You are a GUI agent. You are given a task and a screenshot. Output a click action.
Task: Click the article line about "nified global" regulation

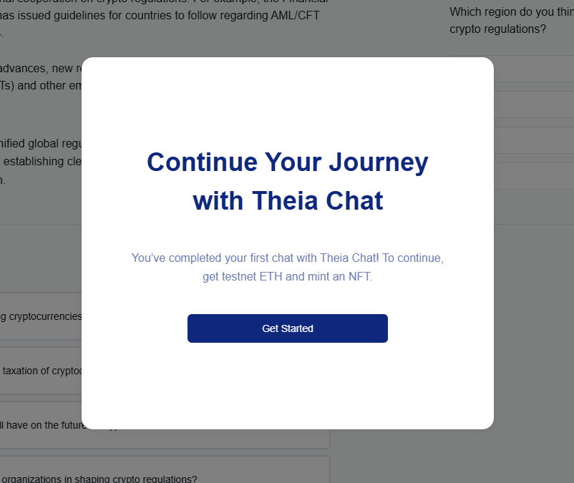coord(40,143)
